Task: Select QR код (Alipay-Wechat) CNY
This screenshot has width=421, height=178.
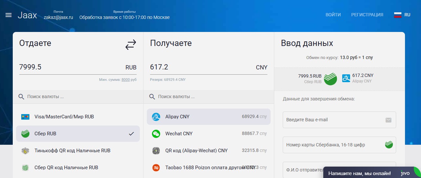Action: (x=209, y=151)
